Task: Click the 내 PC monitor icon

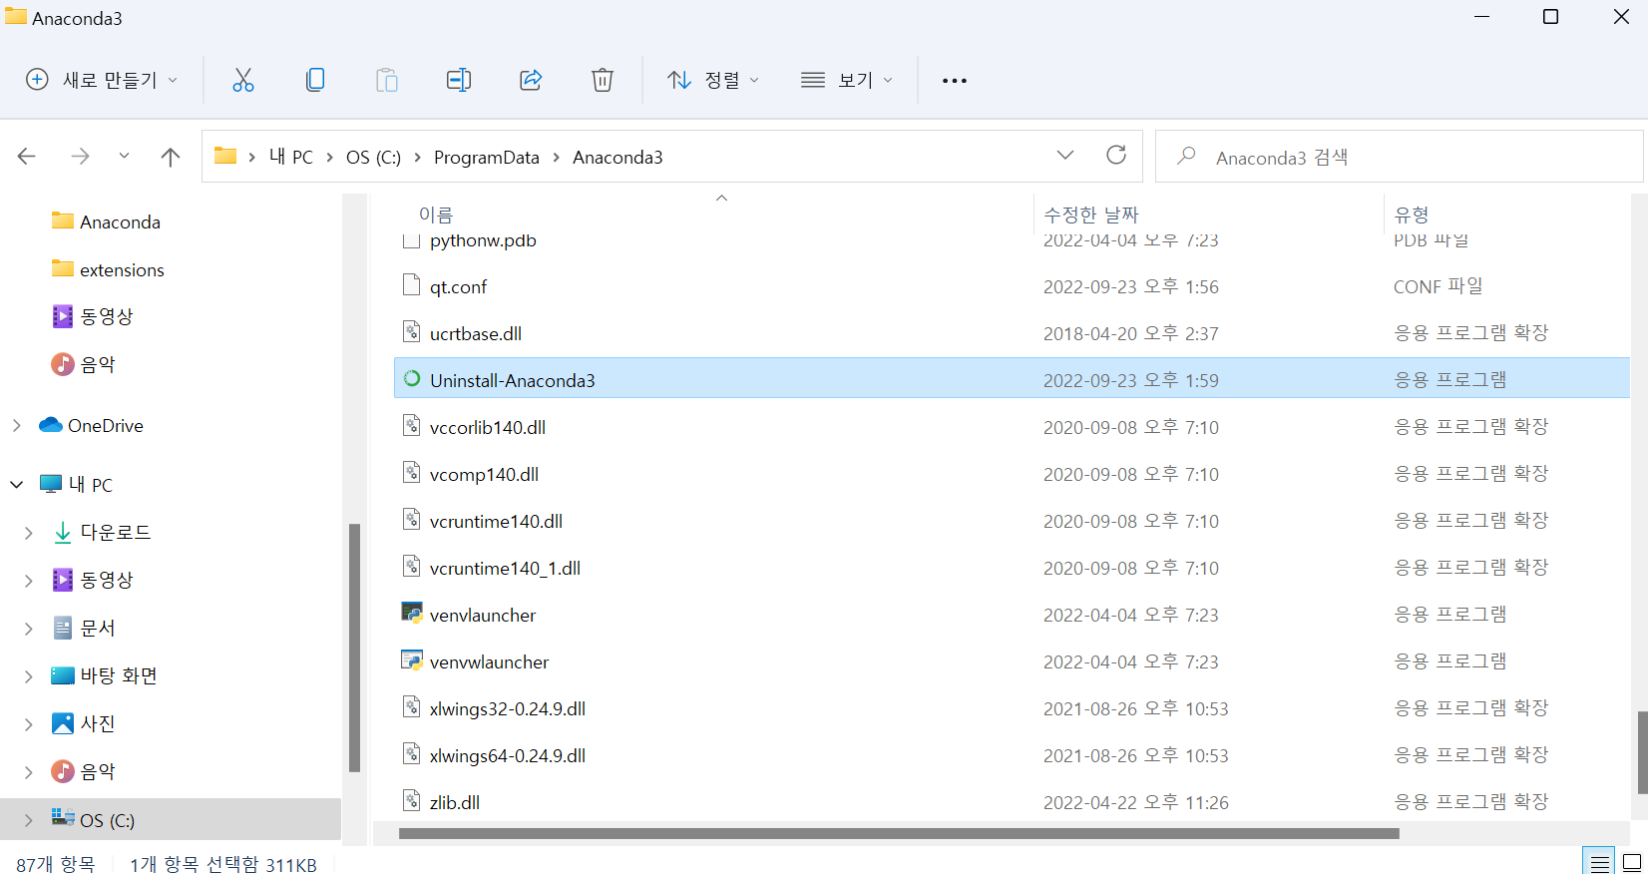Action: coord(51,484)
